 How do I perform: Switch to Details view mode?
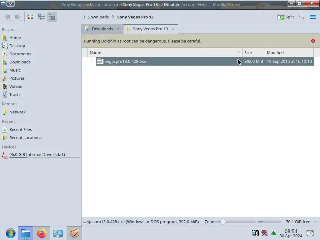[x=52, y=17]
